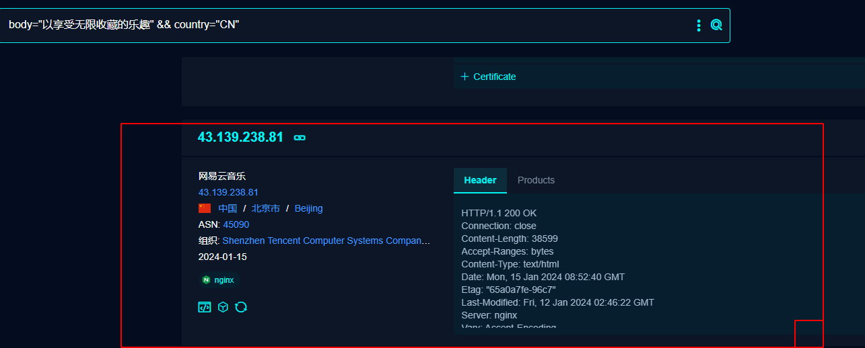Click the date 2024-01-15
Screen dimensions: 865x348
pyautogui.click(x=223, y=257)
